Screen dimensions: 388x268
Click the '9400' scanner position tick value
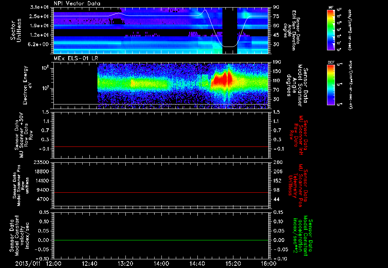tap(42, 190)
